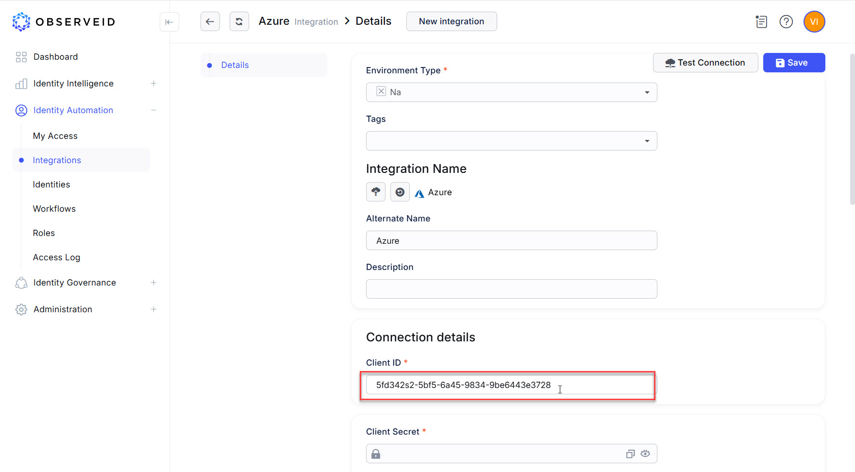Image resolution: width=855 pixels, height=472 pixels.
Task: Save the integration settings
Action: pos(793,63)
